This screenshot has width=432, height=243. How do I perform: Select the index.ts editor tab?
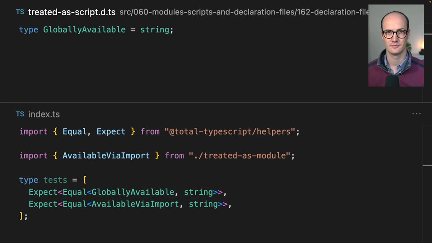pyautogui.click(x=44, y=114)
